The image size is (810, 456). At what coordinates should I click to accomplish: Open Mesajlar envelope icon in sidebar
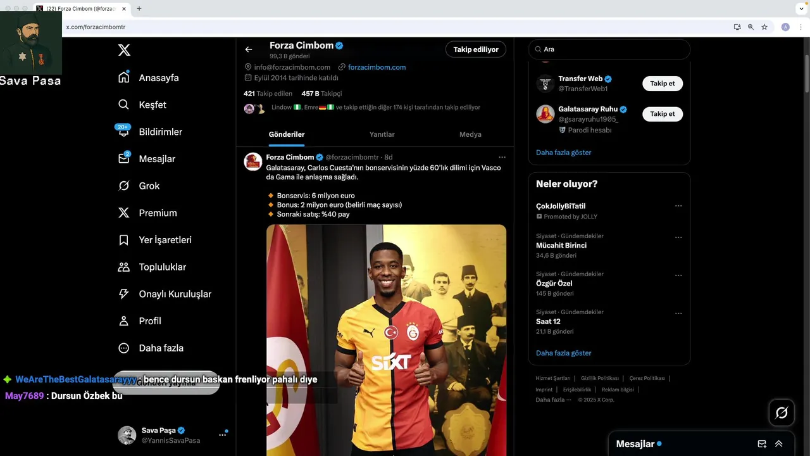tap(124, 158)
